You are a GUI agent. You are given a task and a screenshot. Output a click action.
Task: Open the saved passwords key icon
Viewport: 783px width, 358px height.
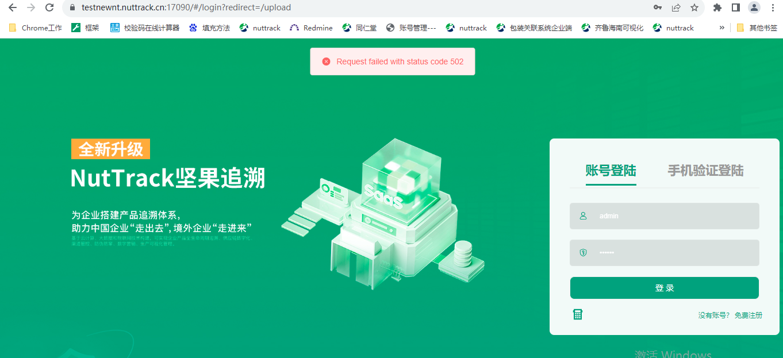(658, 7)
